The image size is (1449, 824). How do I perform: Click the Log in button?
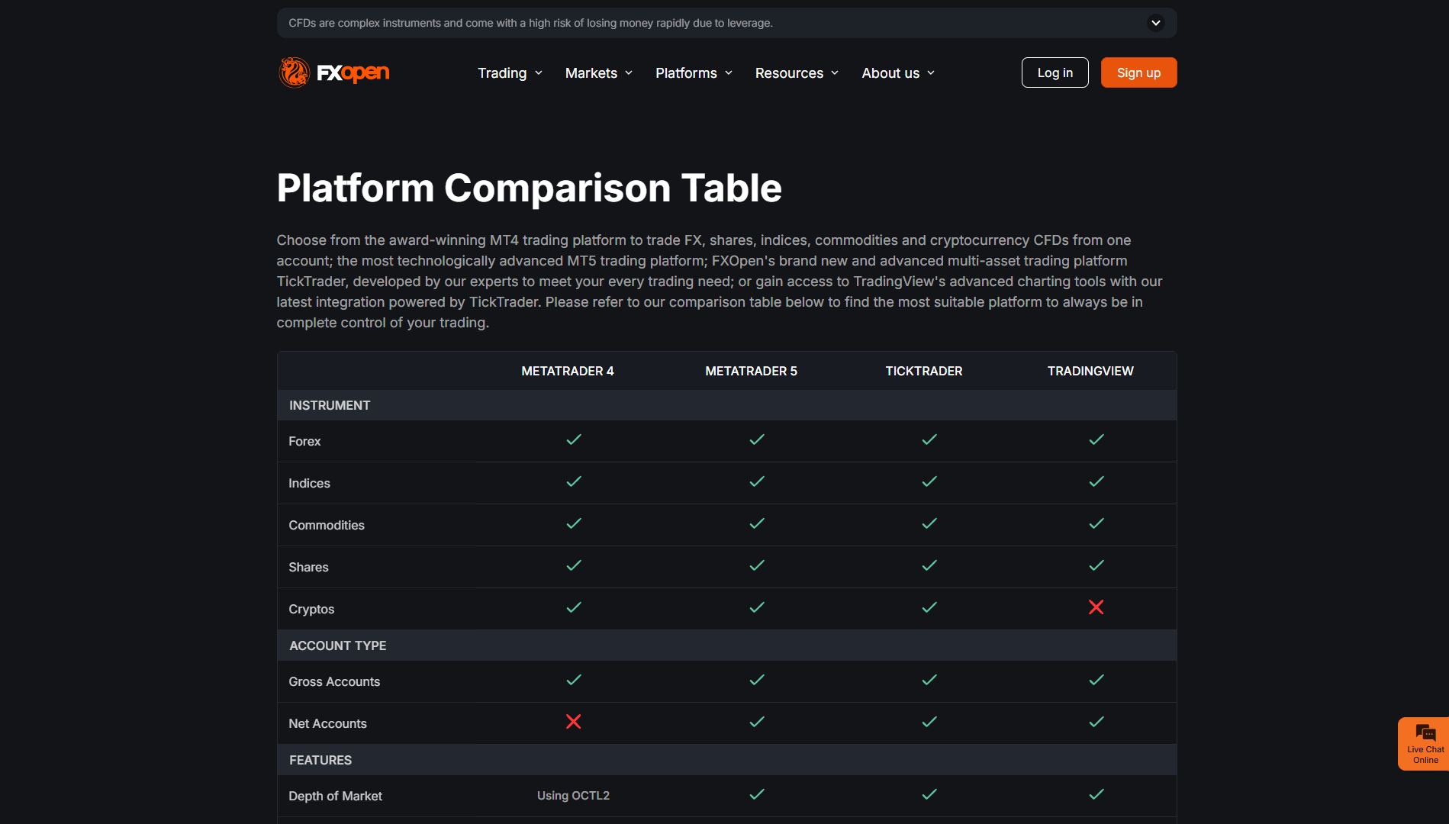1055,72
